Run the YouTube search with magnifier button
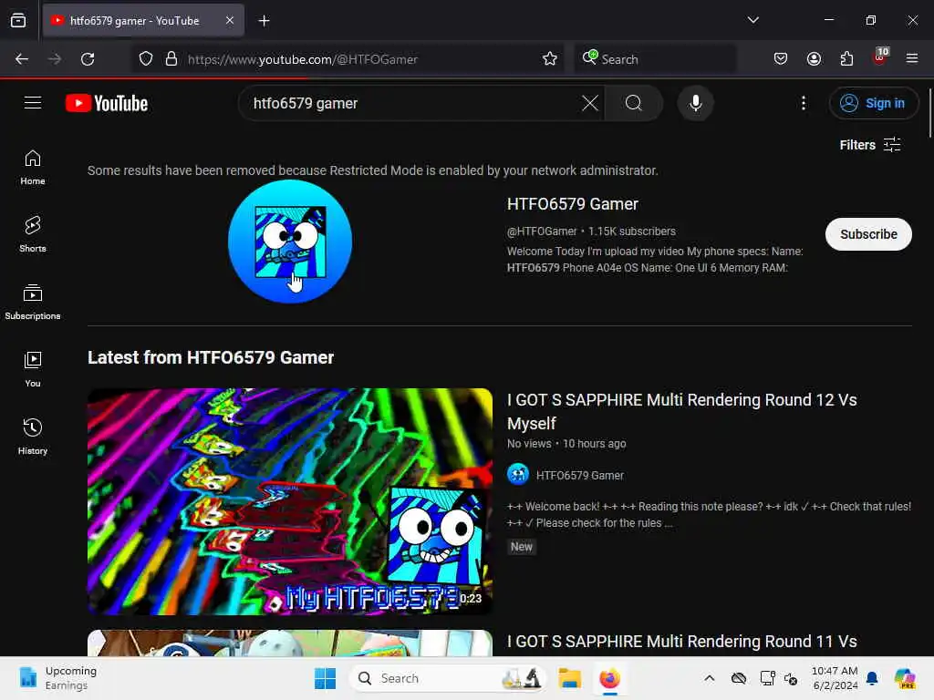 click(x=634, y=103)
